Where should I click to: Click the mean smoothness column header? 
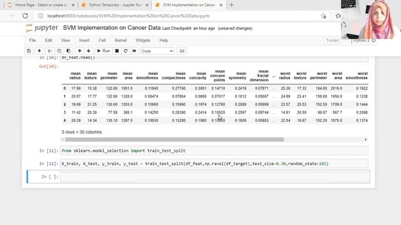pos(147,76)
